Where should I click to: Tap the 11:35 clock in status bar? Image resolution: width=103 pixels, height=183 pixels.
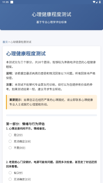pos(5,2)
